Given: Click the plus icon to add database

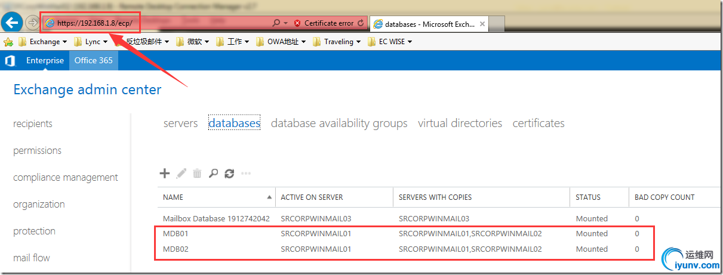Looking at the screenshot, I should 165,174.
